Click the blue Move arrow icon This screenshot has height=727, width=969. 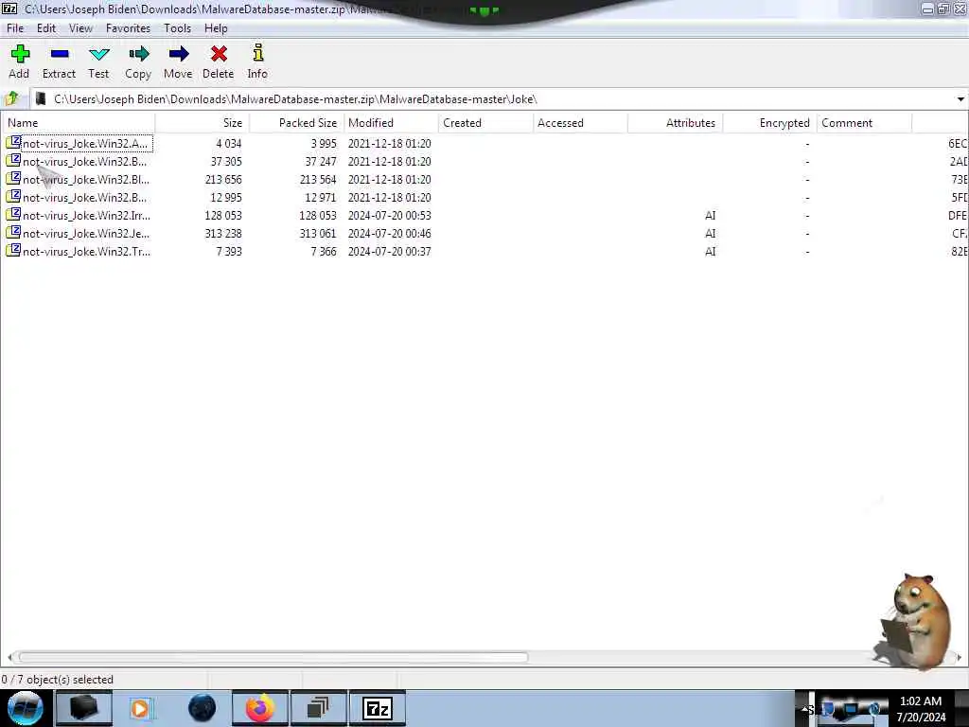178,54
